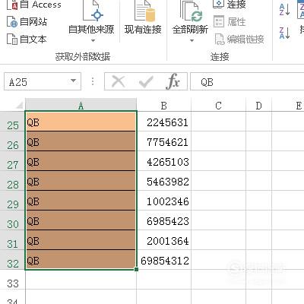Screen dimensions: 304x304
Task: Click Edit Links (编辑链接) button
Action: (x=239, y=40)
